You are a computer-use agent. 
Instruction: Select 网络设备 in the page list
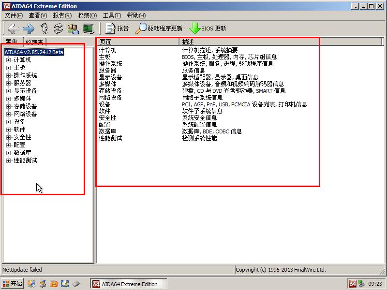click(x=111, y=98)
